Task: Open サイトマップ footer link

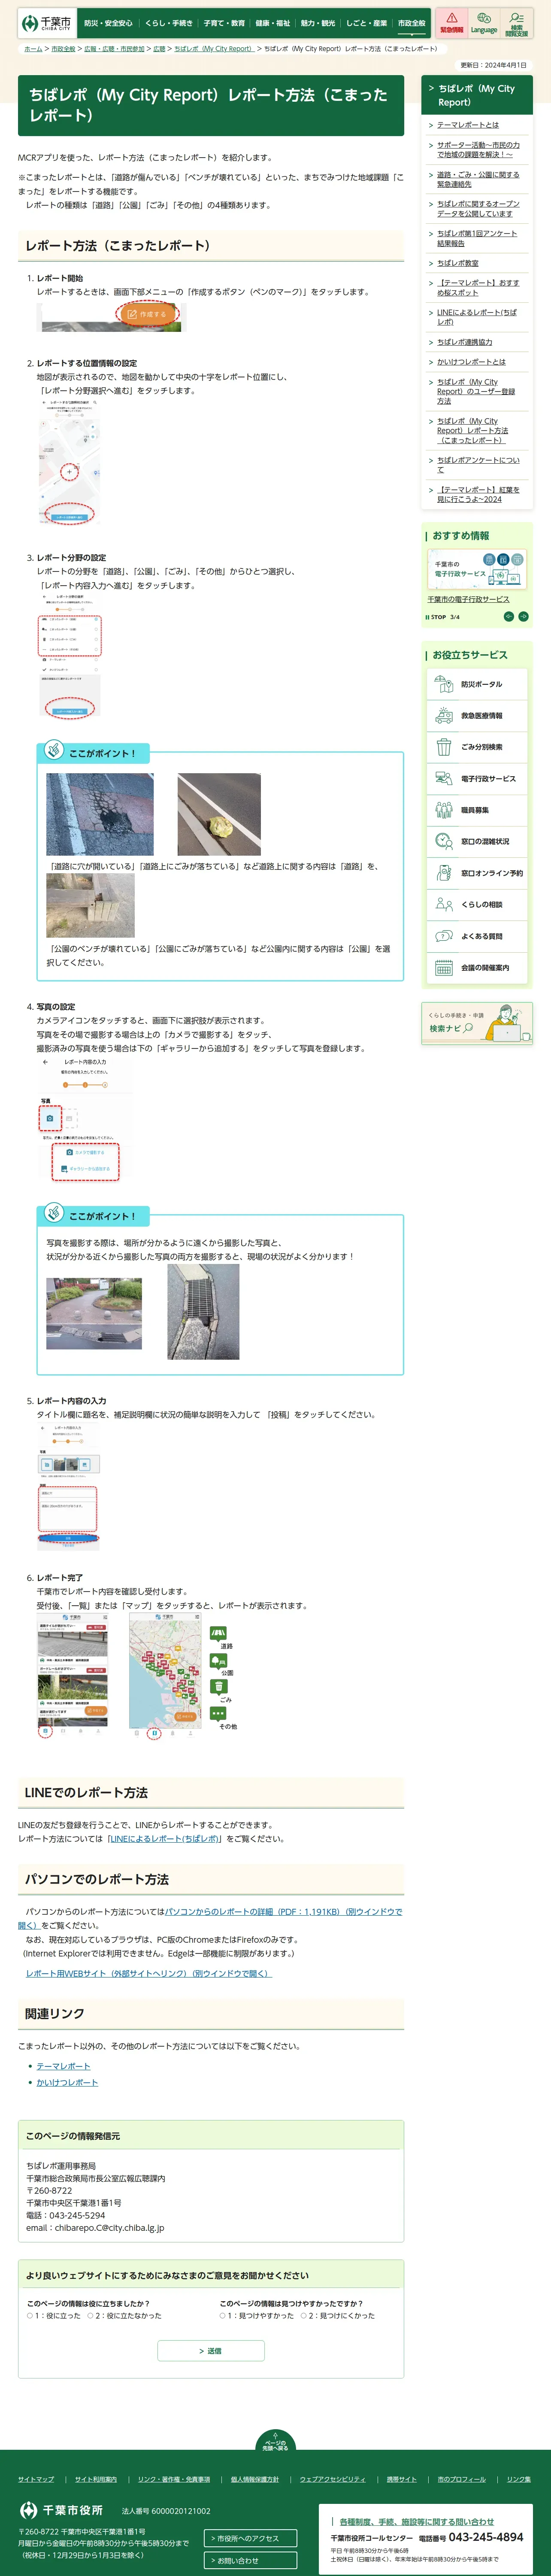Action: pos(36,2479)
